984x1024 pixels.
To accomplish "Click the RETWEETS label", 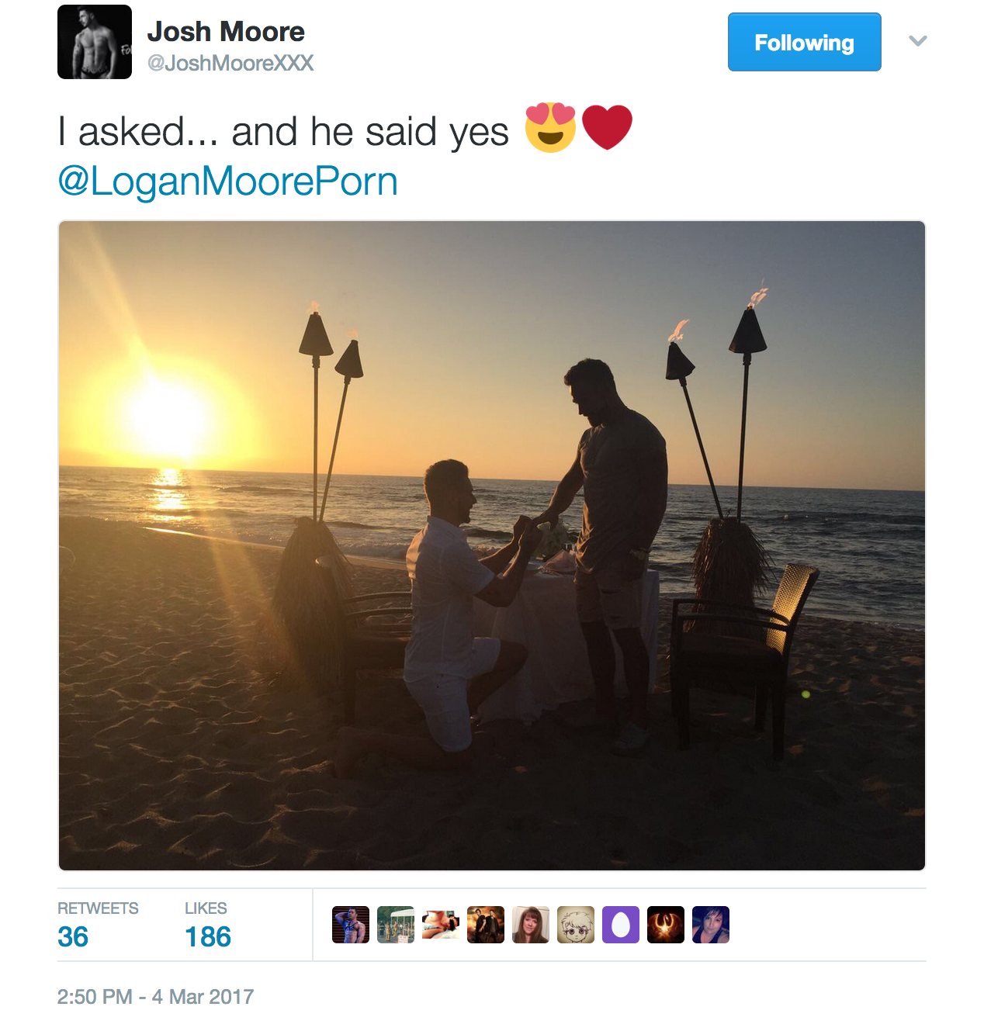I will [x=98, y=908].
